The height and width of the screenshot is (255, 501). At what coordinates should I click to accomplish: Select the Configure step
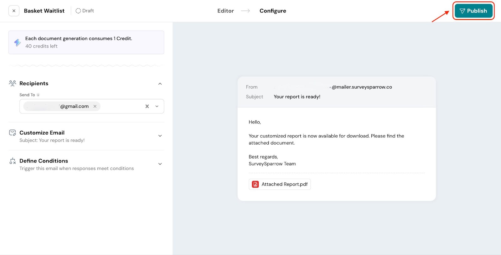(272, 11)
